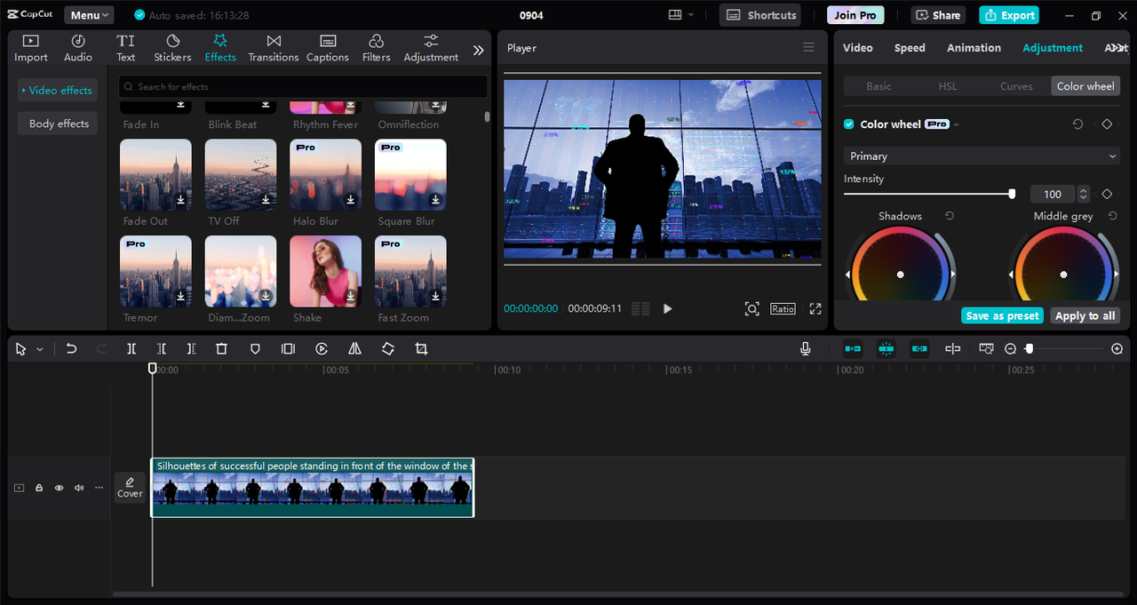Click Apply to all button
Screen dimensions: 1137x605
(1085, 315)
